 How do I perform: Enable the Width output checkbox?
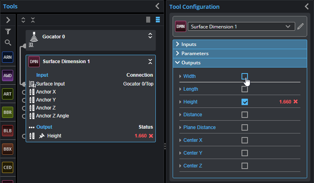click(244, 76)
